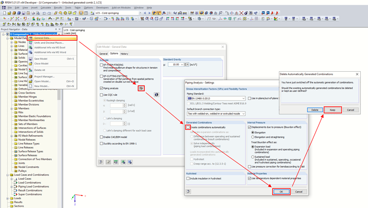368x208 pixels.
Task: Check Ductility according to EN 1998-1
Action: click(101, 144)
